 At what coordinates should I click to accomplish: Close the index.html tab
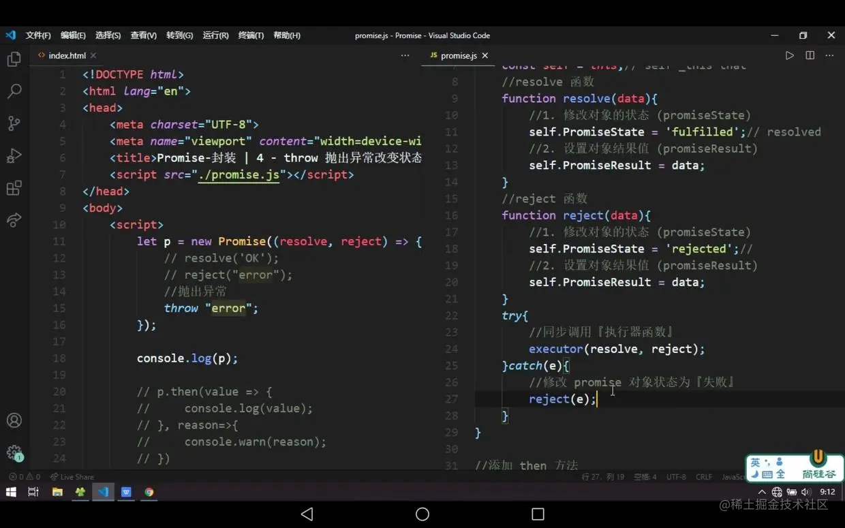coord(93,55)
